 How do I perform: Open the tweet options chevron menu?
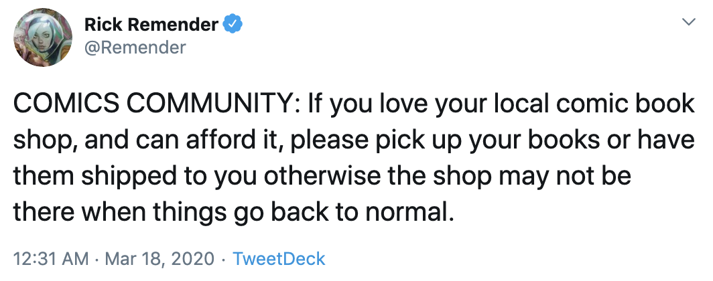pos(688,23)
